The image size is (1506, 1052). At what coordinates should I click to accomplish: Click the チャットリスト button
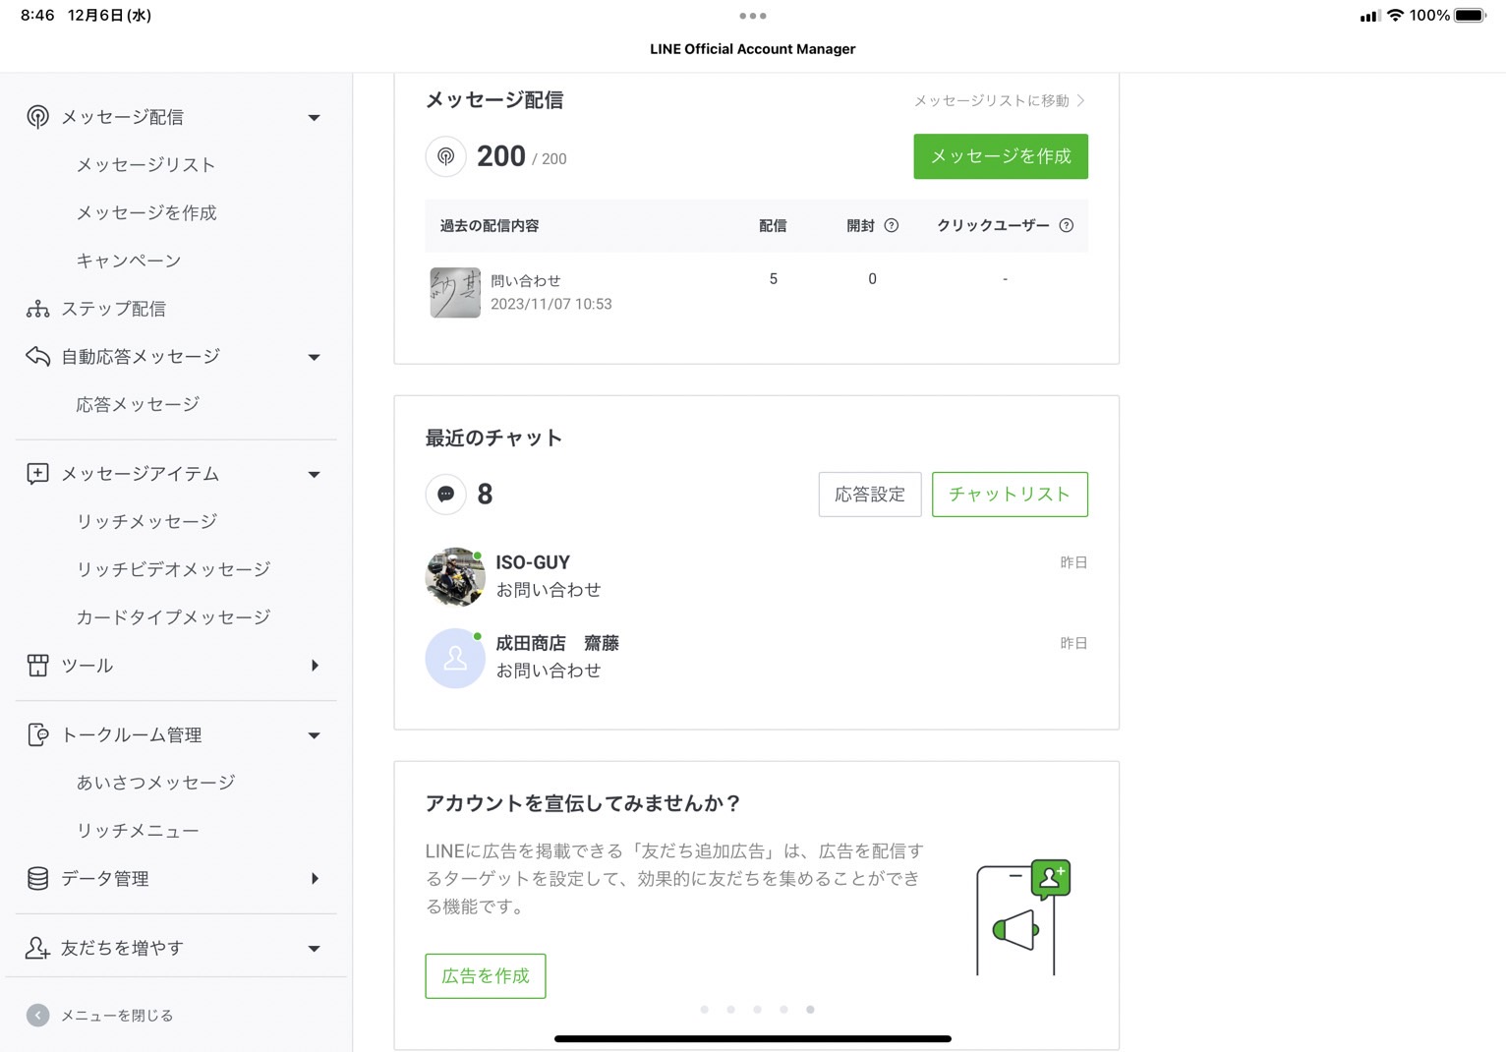1010,495
